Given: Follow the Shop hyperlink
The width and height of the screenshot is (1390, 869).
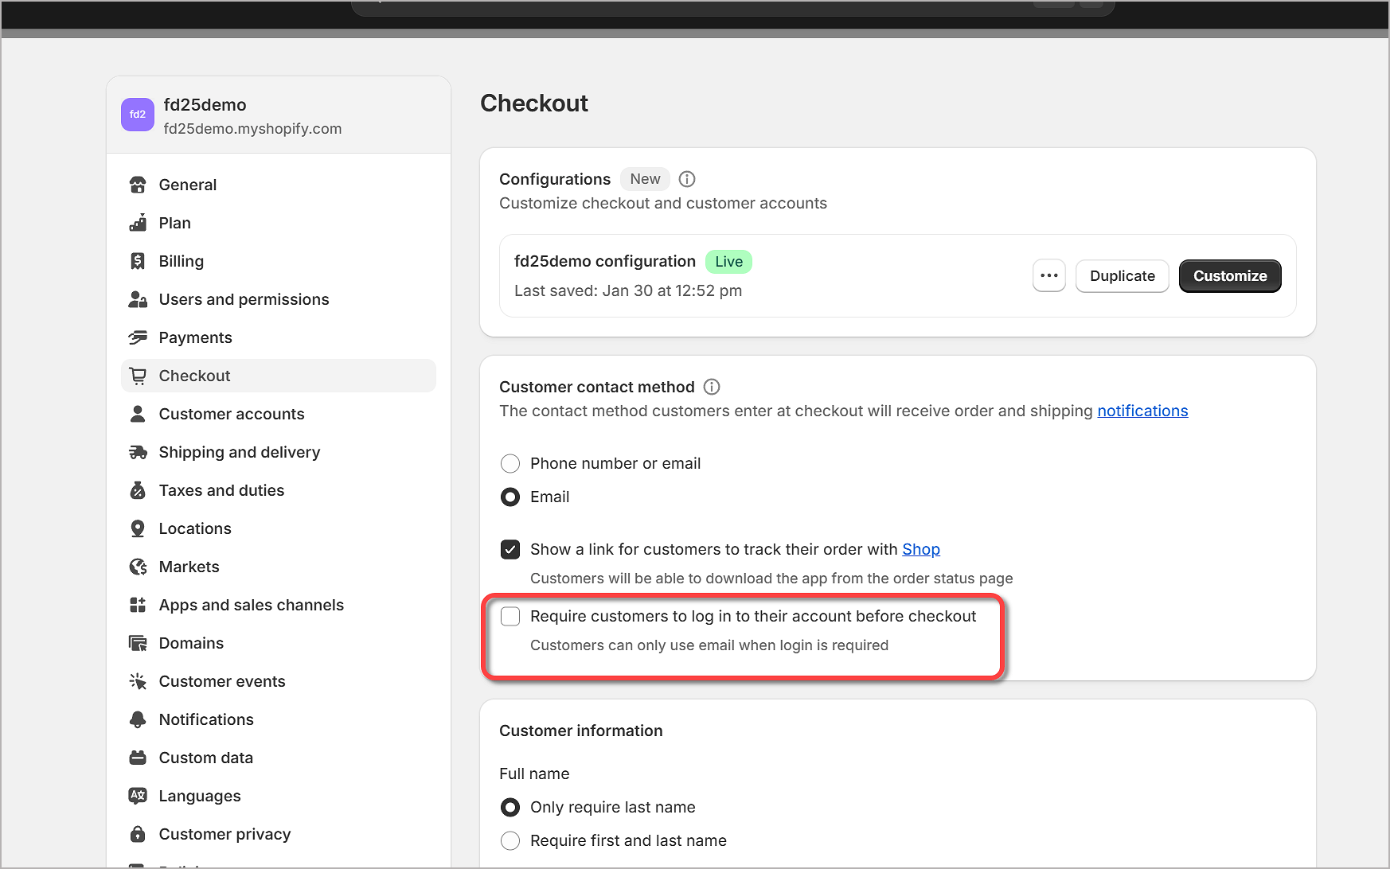Looking at the screenshot, I should point(920,549).
